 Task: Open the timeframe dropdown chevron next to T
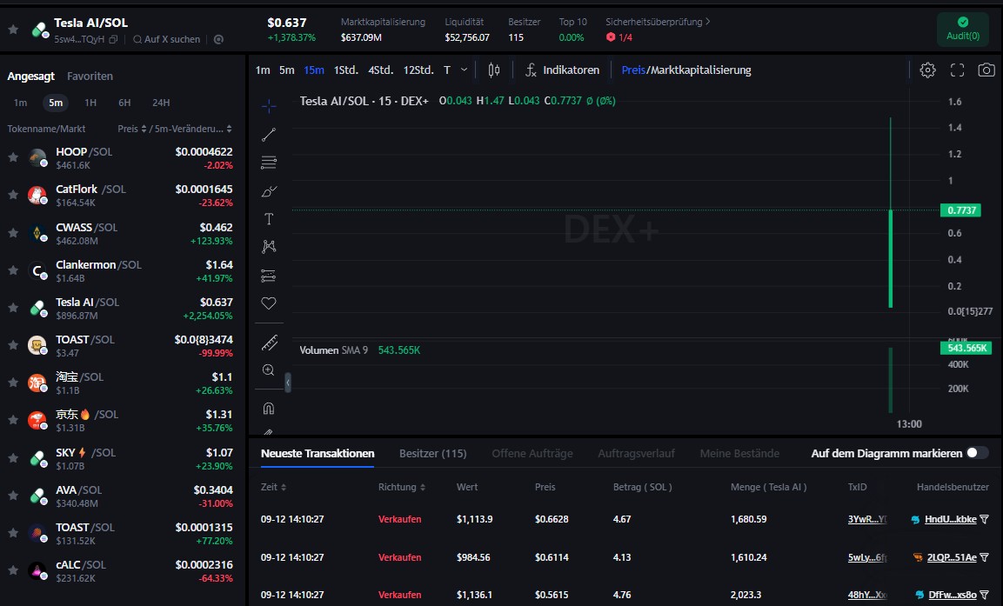[464, 70]
